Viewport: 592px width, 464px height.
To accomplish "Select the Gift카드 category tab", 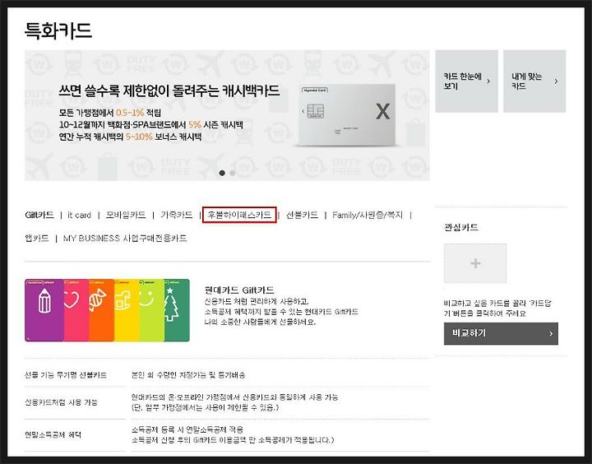I will pos(39,215).
